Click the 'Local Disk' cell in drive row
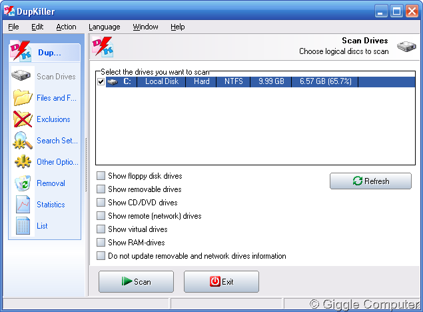The image size is (423, 312). pyautogui.click(x=162, y=81)
